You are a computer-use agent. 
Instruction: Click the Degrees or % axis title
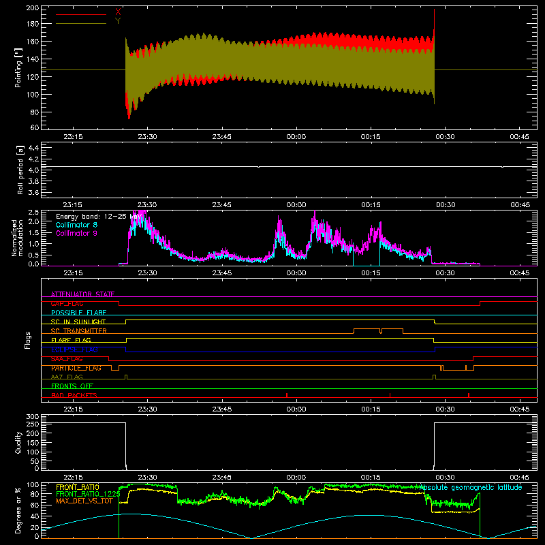18,510
